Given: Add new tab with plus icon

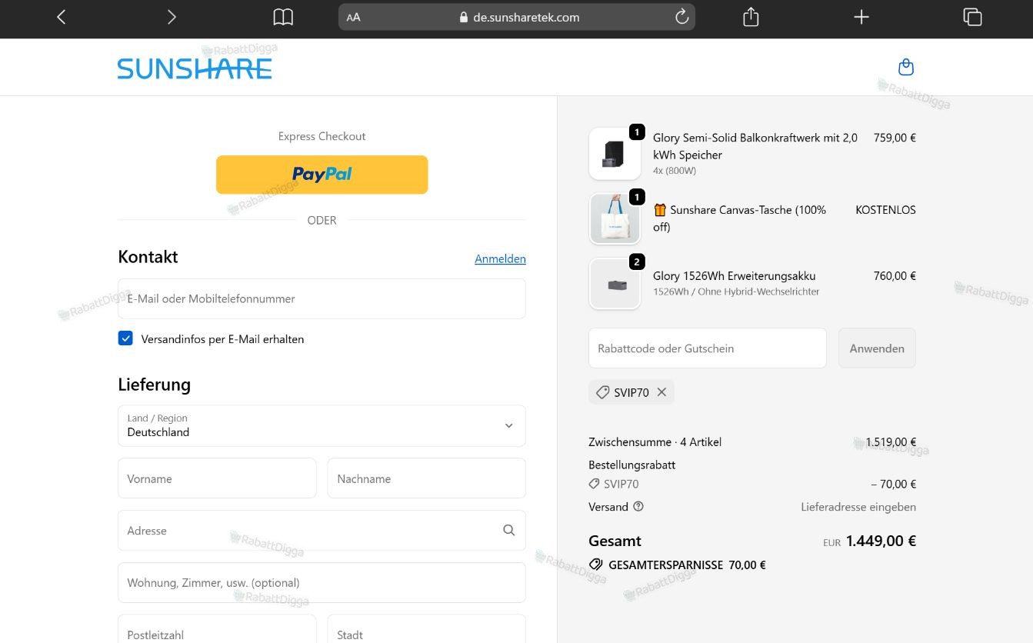Looking at the screenshot, I should (x=861, y=17).
